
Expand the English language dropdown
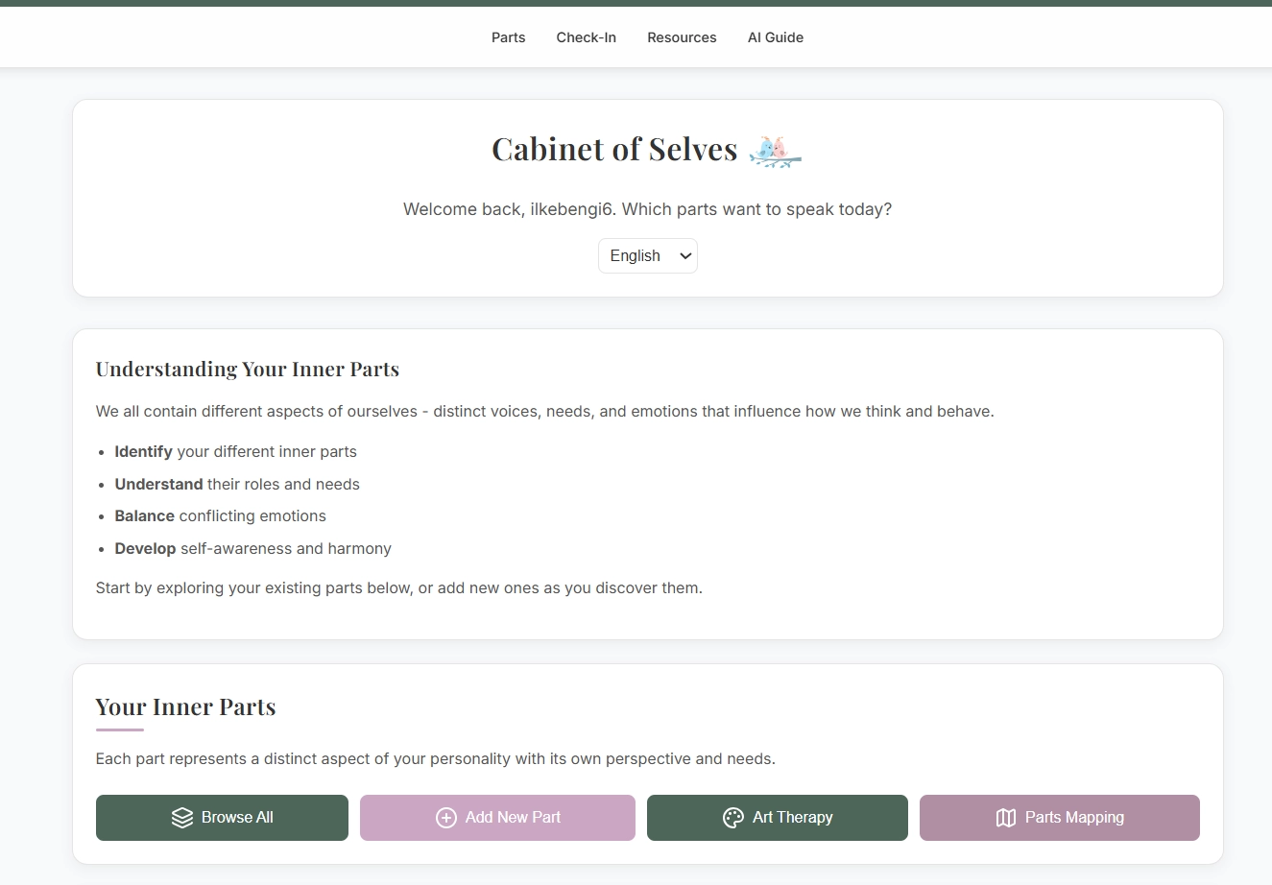coord(648,256)
